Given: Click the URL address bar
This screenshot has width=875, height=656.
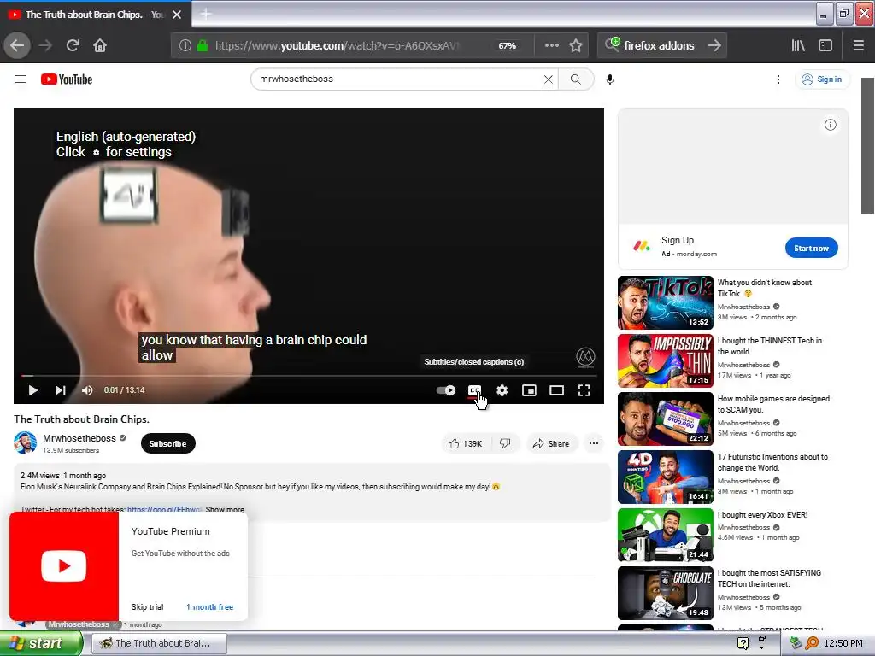Looking at the screenshot, I should (337, 46).
